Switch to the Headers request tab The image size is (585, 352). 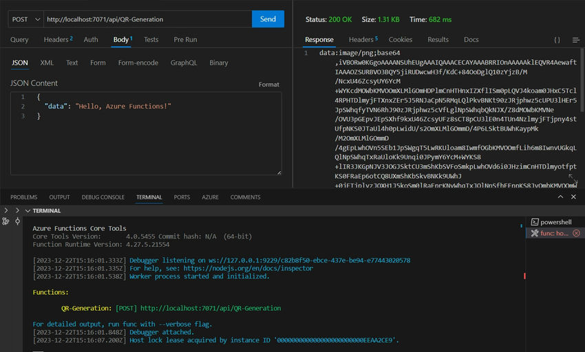tap(58, 40)
